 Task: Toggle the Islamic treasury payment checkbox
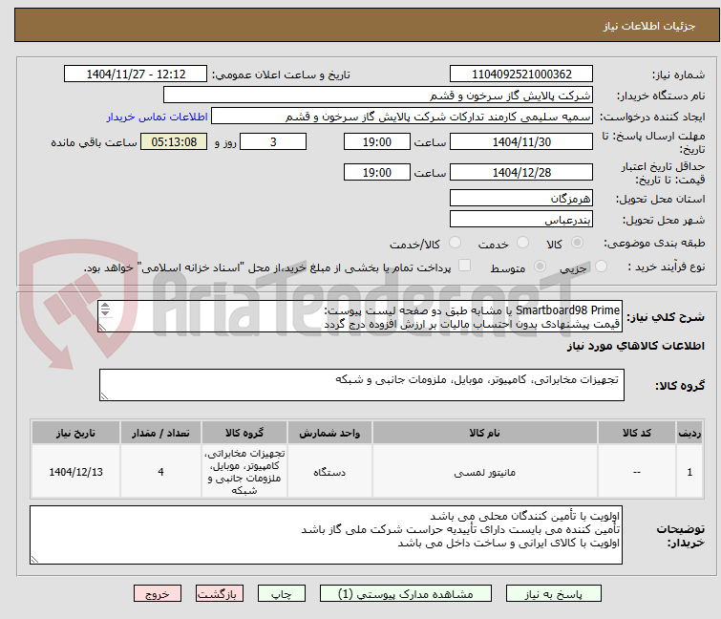[x=465, y=266]
